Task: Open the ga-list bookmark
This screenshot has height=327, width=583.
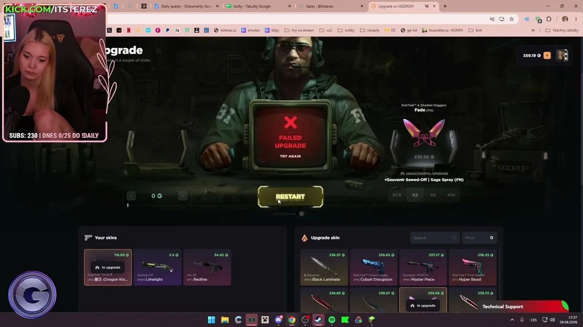Action: click(x=409, y=30)
